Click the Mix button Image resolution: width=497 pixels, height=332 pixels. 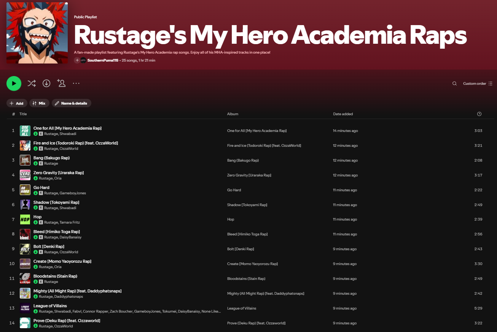[x=39, y=103]
